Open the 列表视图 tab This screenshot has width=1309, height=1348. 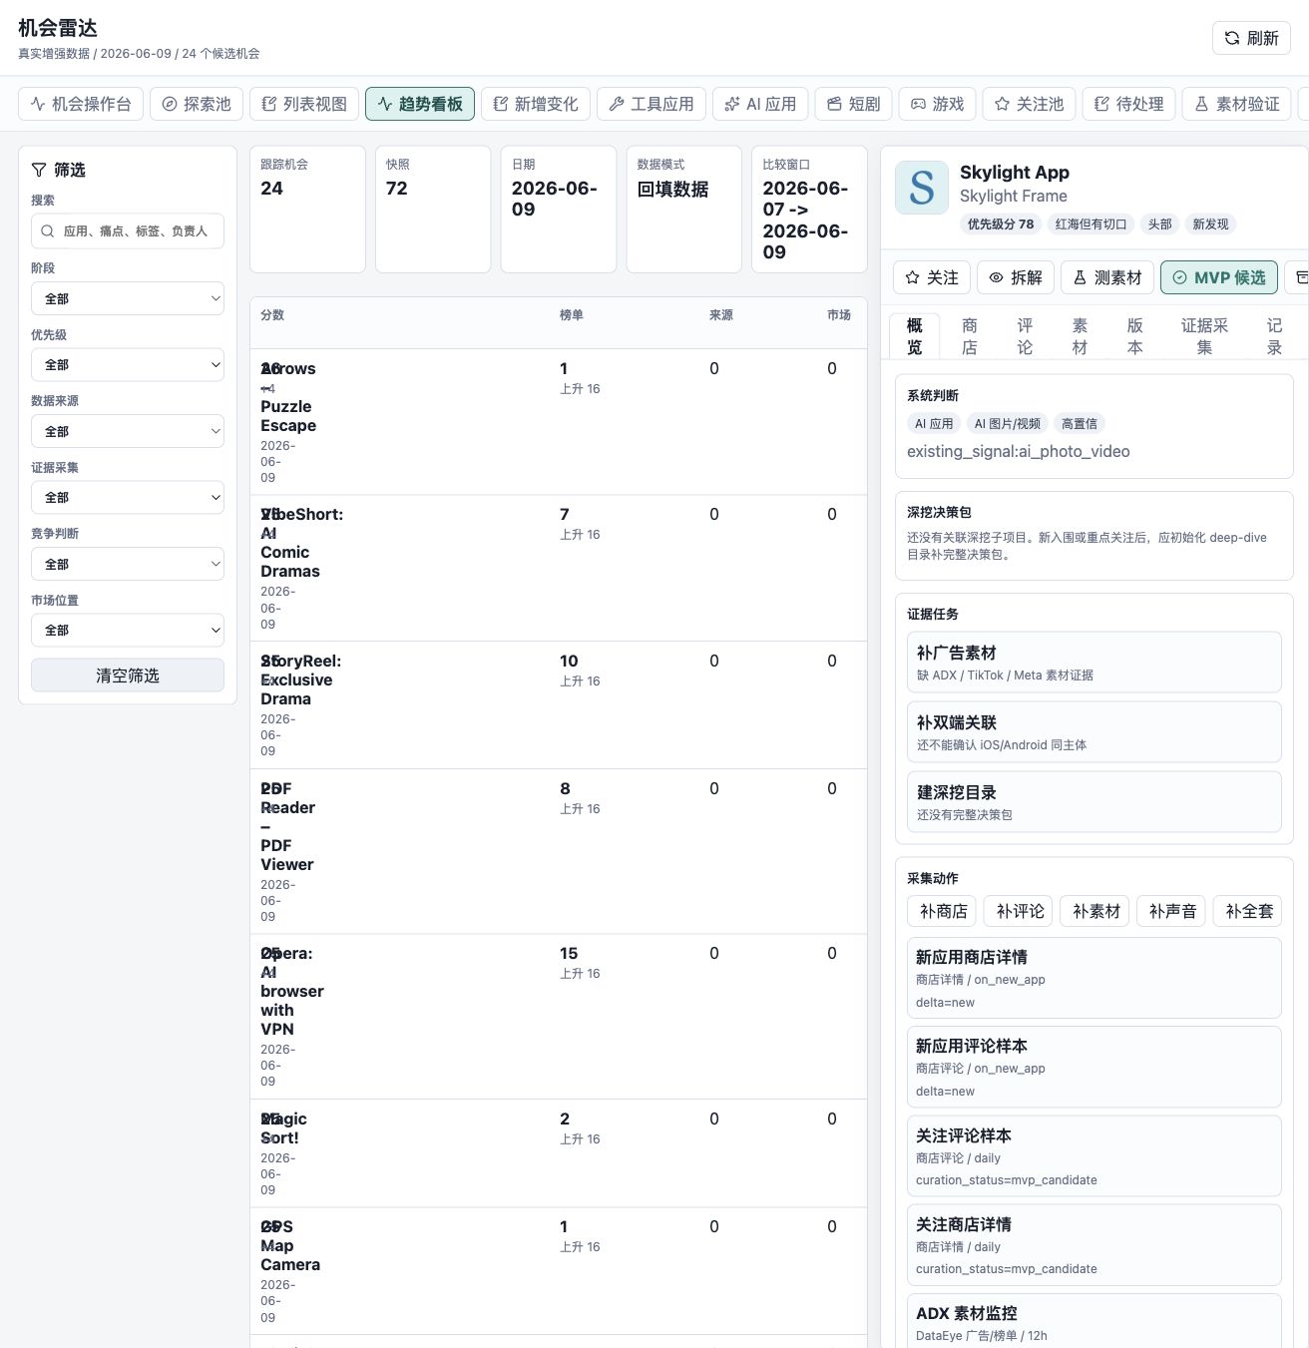coord(304,104)
